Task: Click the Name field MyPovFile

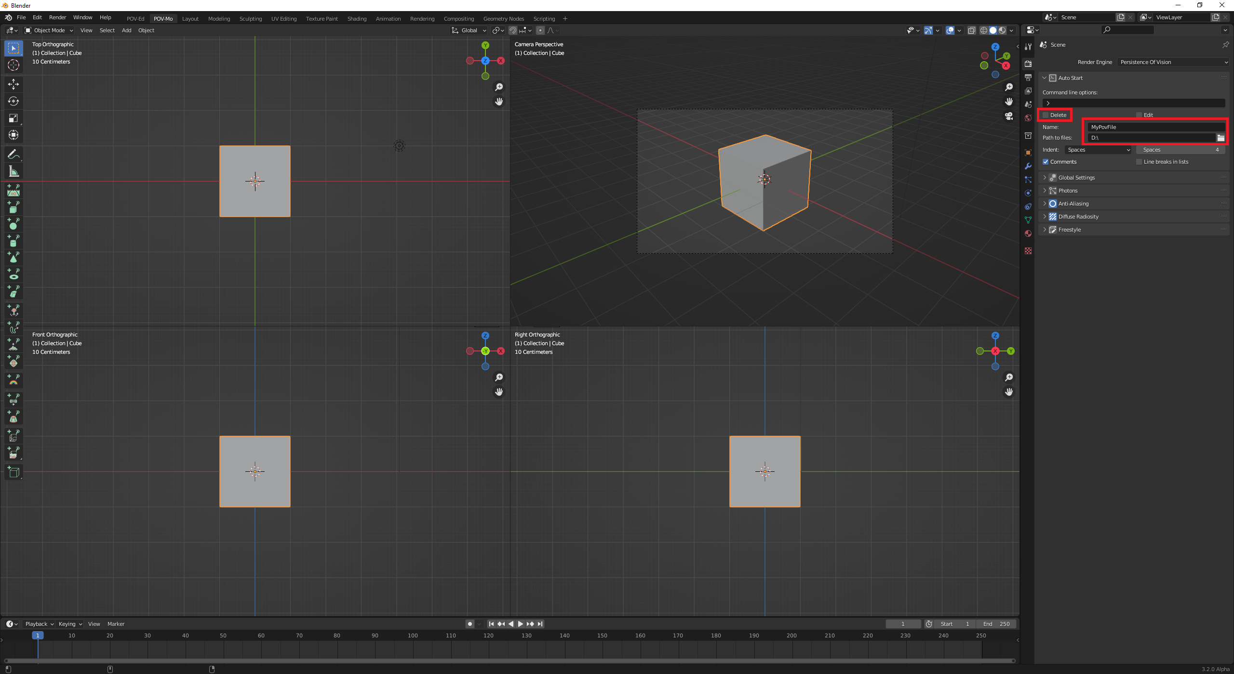Action: pos(1155,127)
